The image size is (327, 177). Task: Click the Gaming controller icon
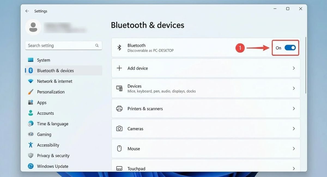pyautogui.click(x=31, y=134)
